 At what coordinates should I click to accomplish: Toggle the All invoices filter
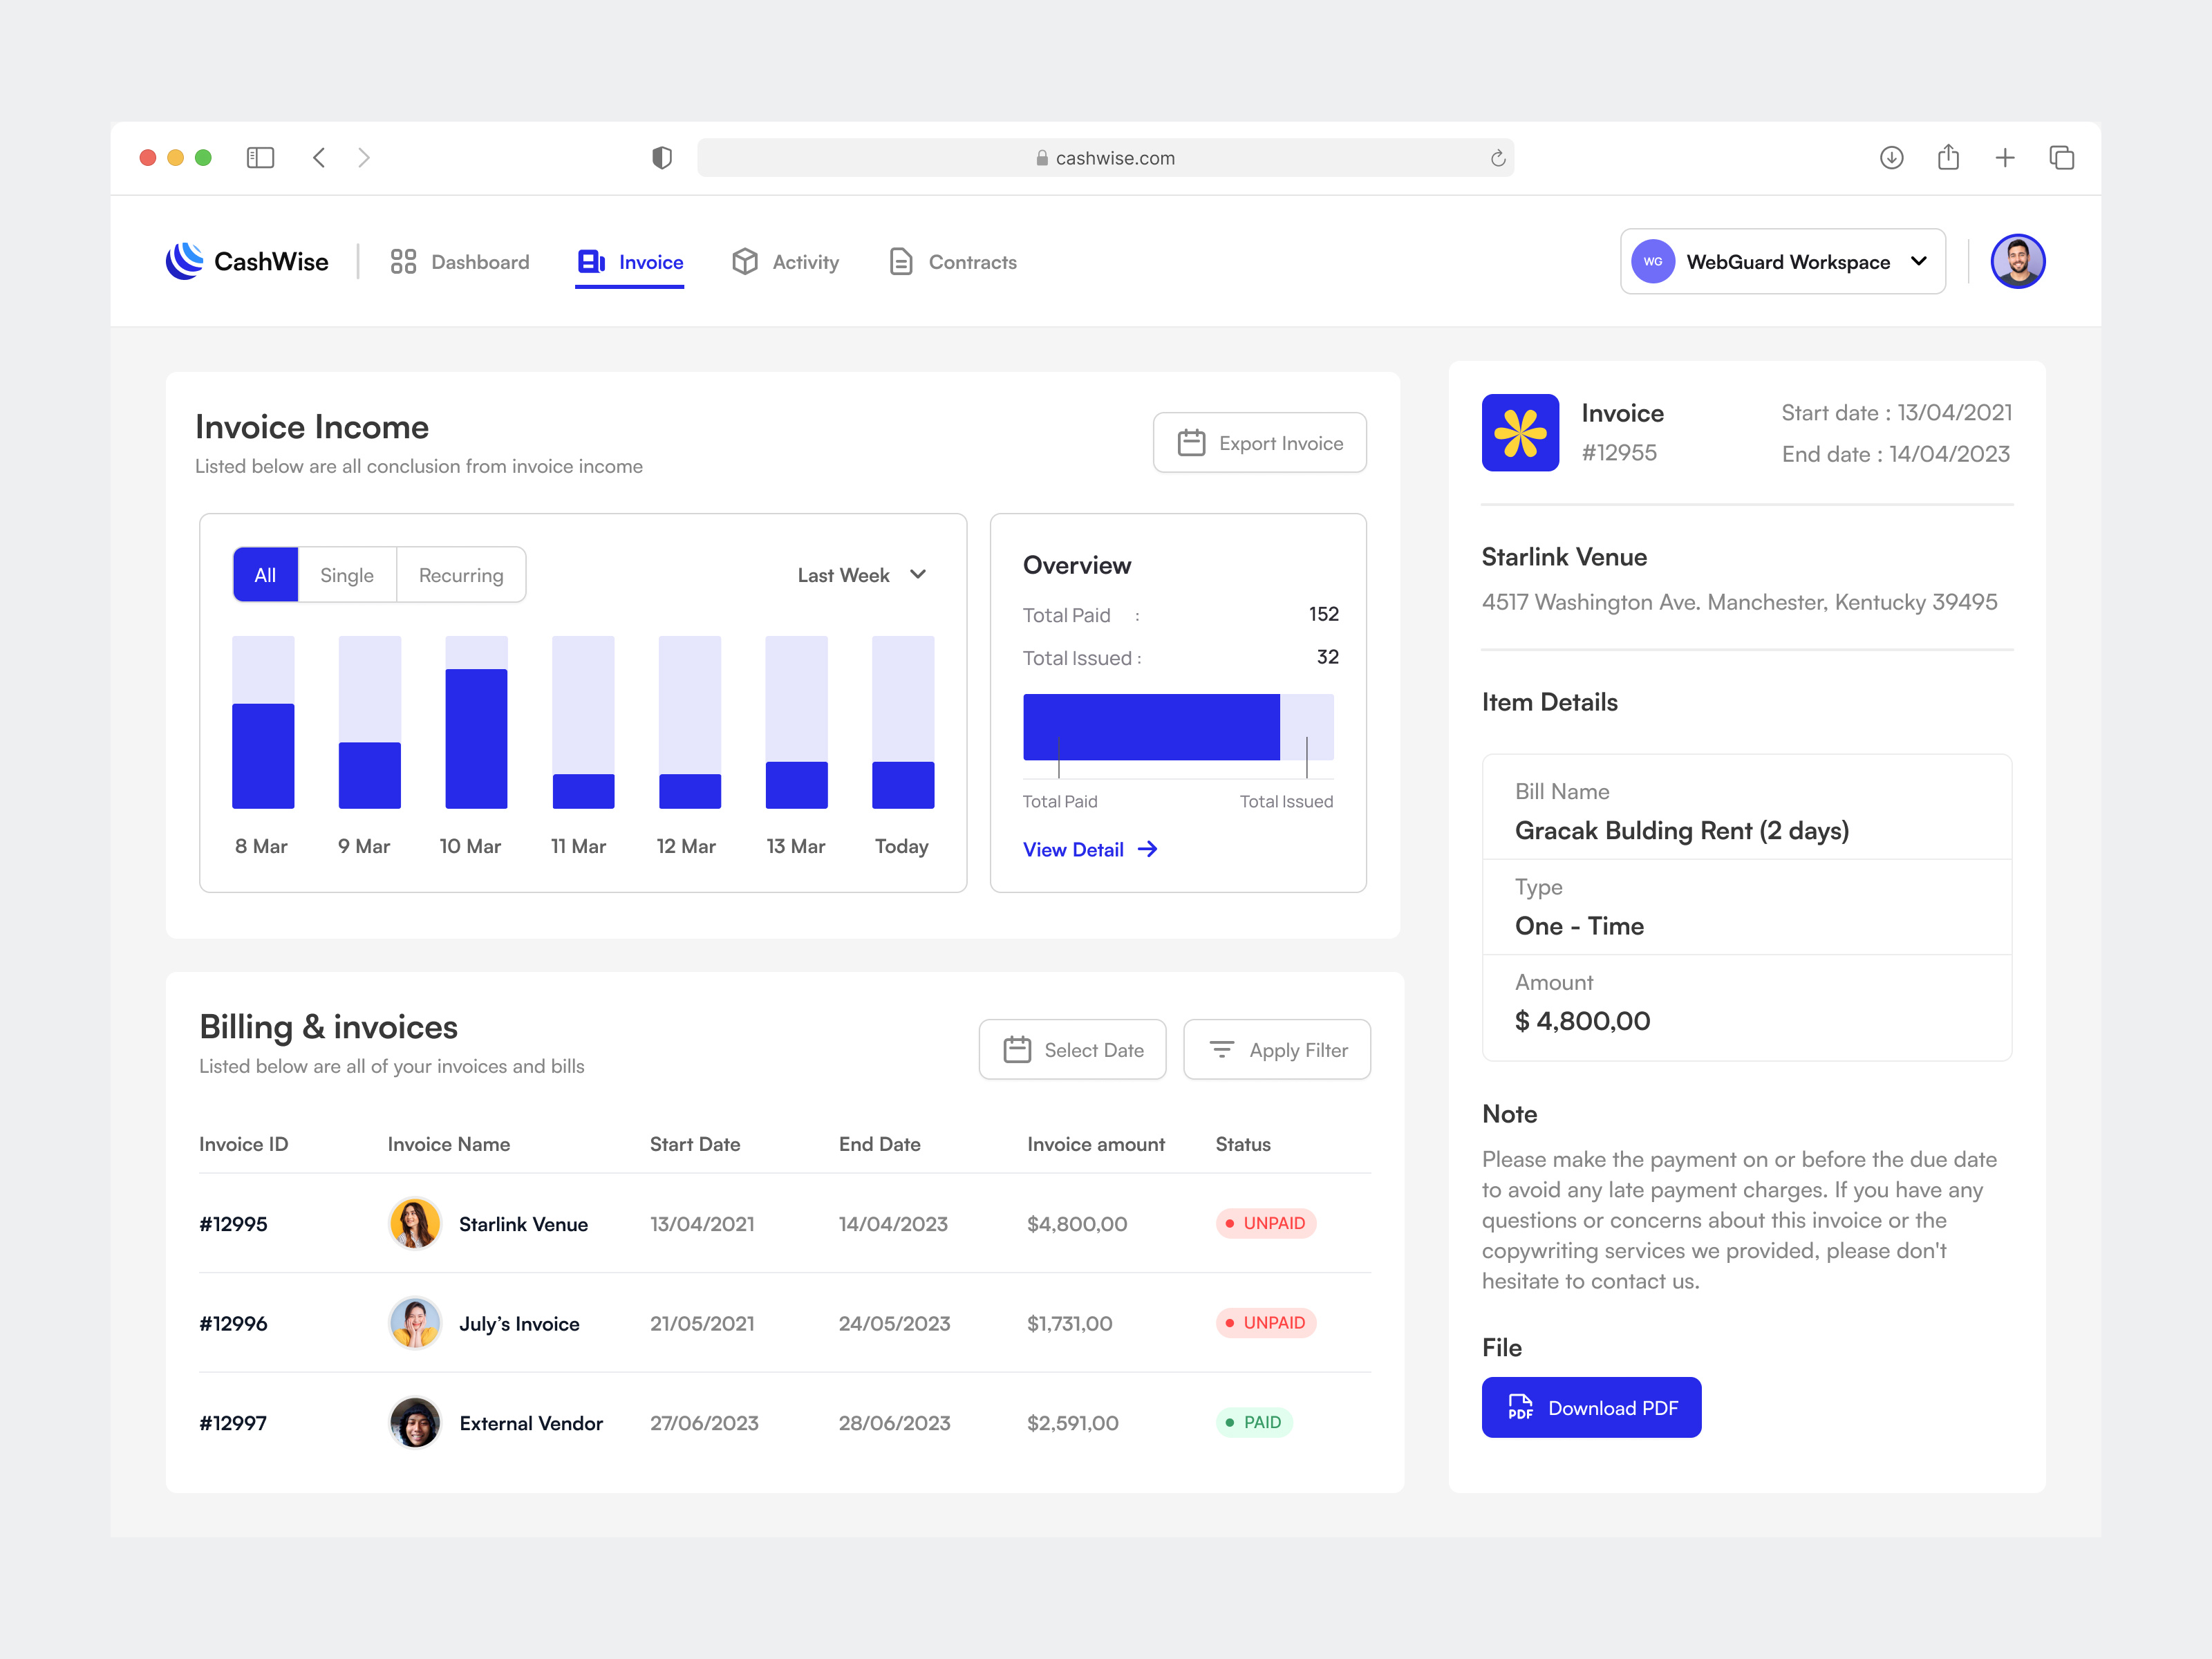[264, 574]
